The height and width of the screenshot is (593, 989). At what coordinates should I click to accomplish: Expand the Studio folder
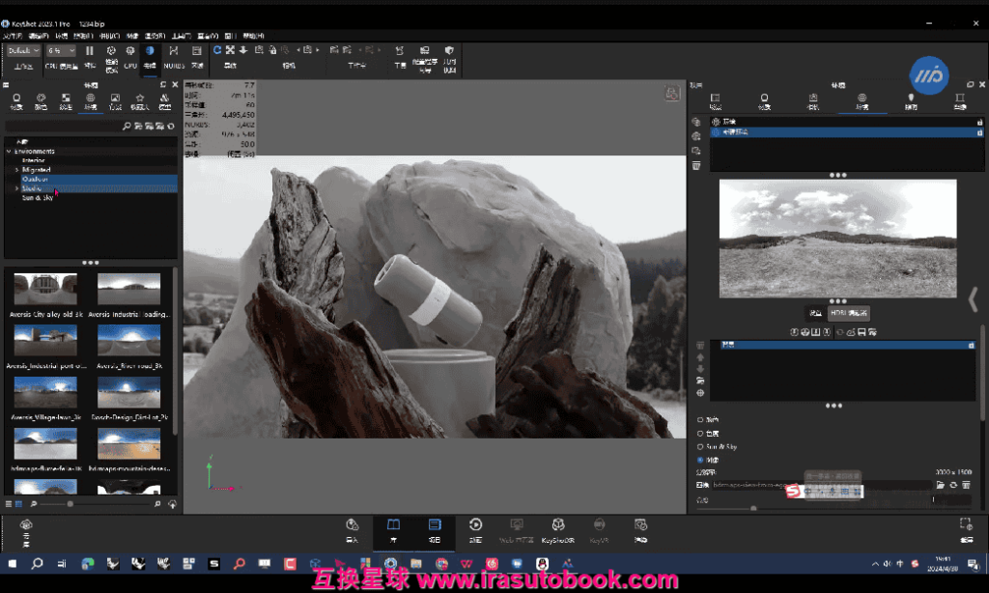point(17,188)
